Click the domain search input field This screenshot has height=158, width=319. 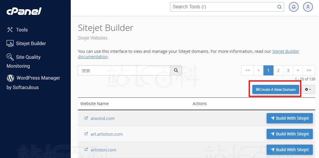(124, 70)
